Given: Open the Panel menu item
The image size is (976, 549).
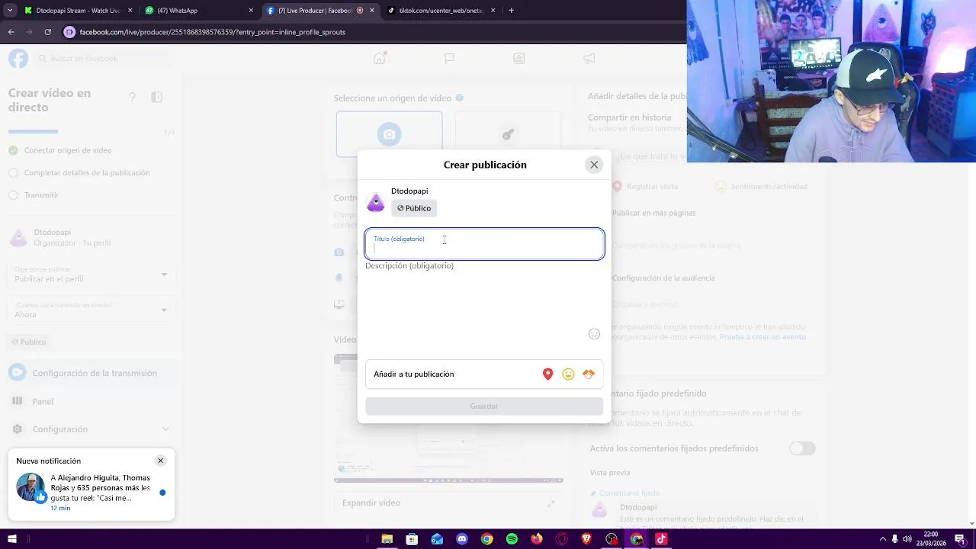Looking at the screenshot, I should 91,401.
